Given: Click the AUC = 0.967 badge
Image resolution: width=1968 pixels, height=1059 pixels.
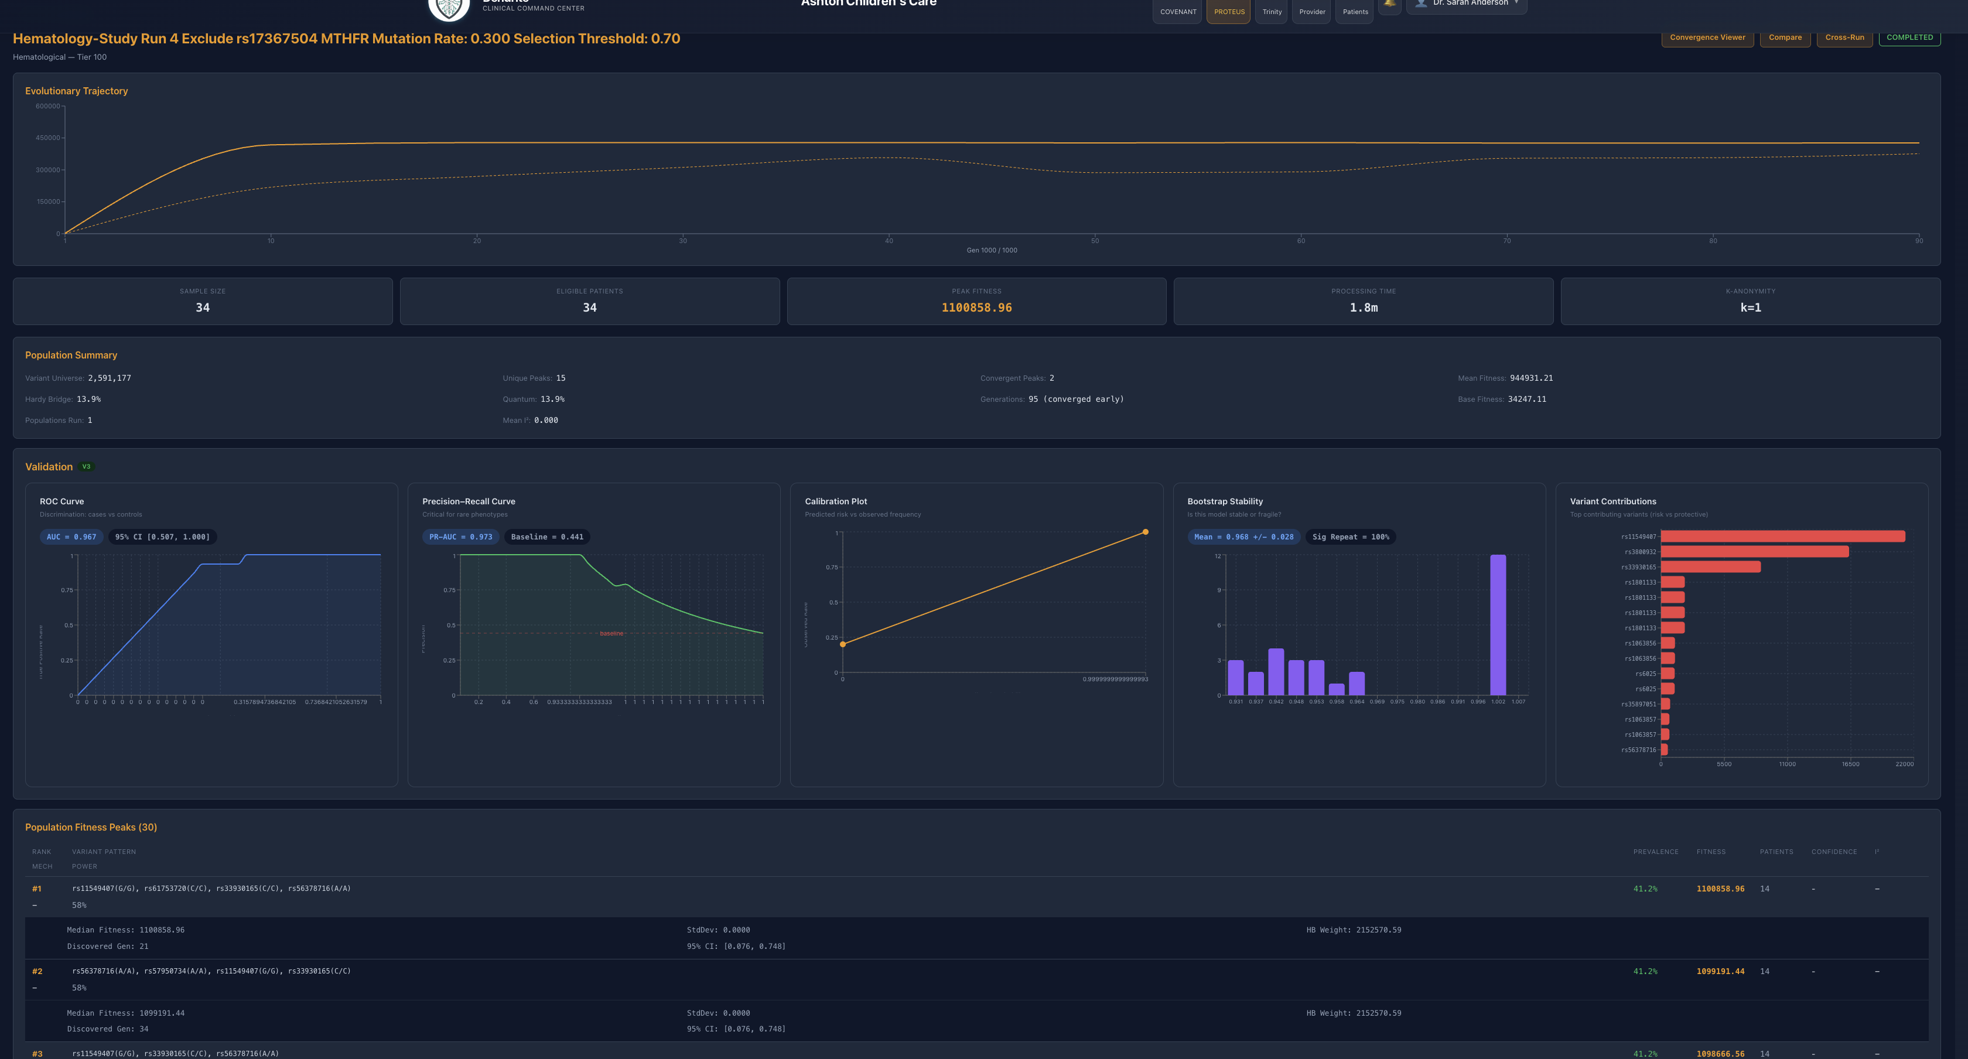Looking at the screenshot, I should [71, 537].
